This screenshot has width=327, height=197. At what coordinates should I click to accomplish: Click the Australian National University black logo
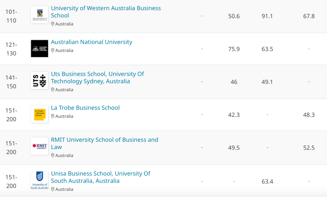point(39,48)
